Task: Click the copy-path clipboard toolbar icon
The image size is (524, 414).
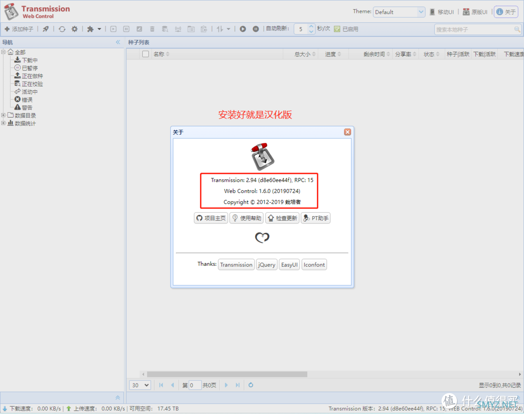Action: 204,29
